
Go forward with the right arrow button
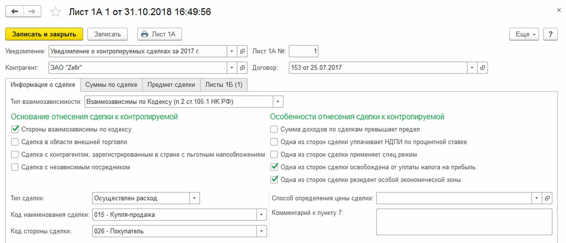32,12
